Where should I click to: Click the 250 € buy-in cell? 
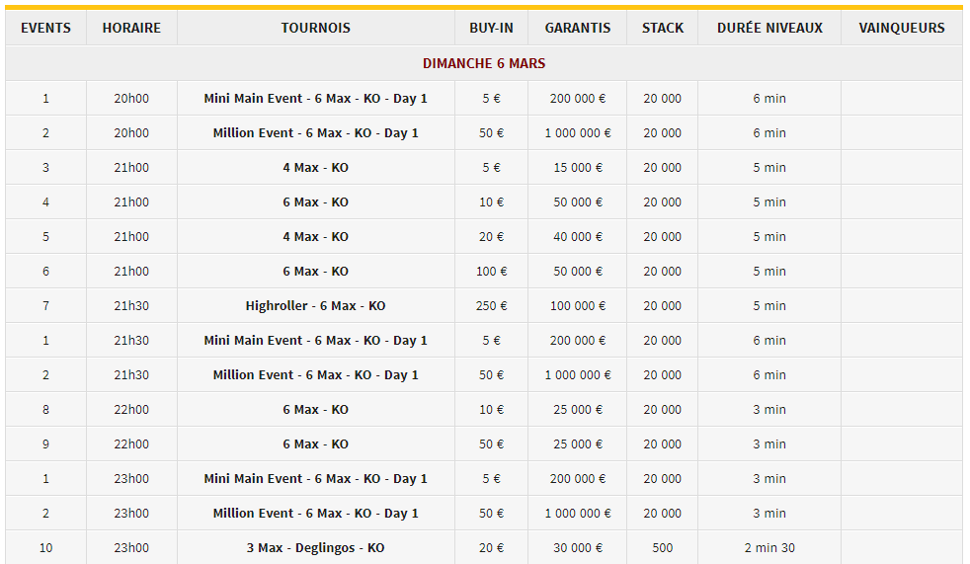491,306
